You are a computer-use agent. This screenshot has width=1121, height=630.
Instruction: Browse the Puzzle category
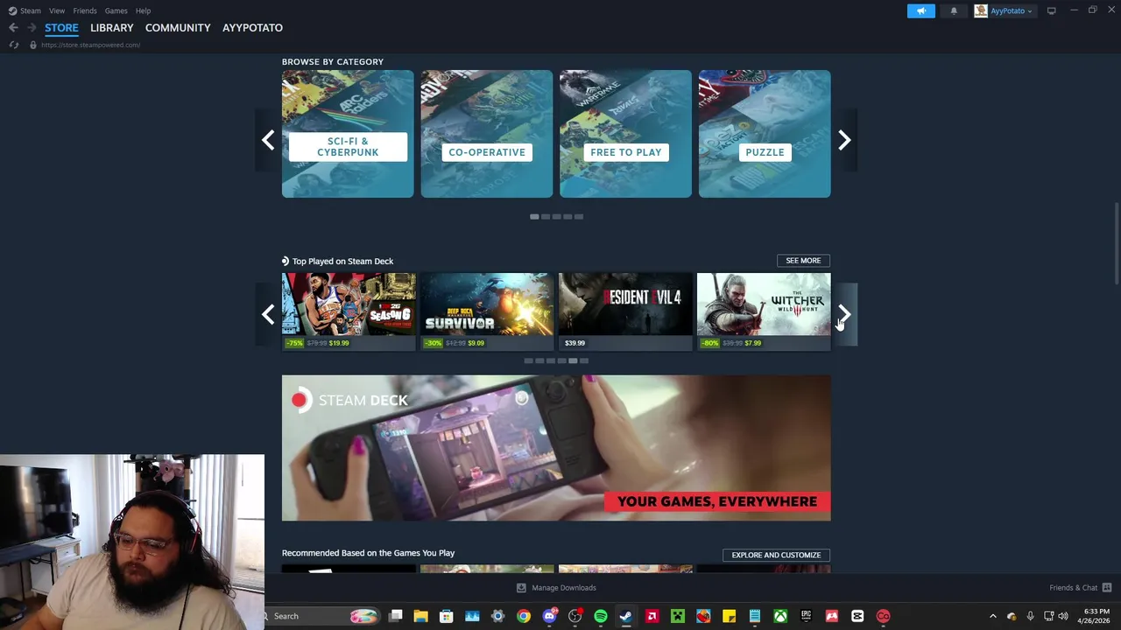(x=765, y=134)
